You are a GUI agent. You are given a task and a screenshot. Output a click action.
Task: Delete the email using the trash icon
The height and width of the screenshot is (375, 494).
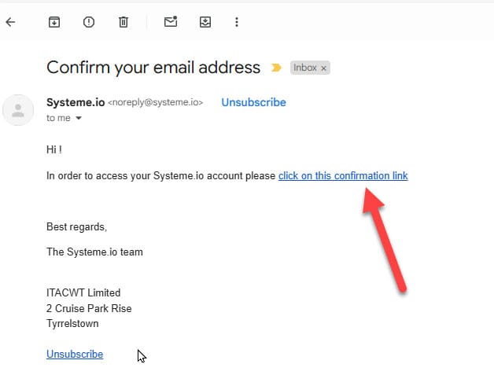pyautogui.click(x=124, y=22)
